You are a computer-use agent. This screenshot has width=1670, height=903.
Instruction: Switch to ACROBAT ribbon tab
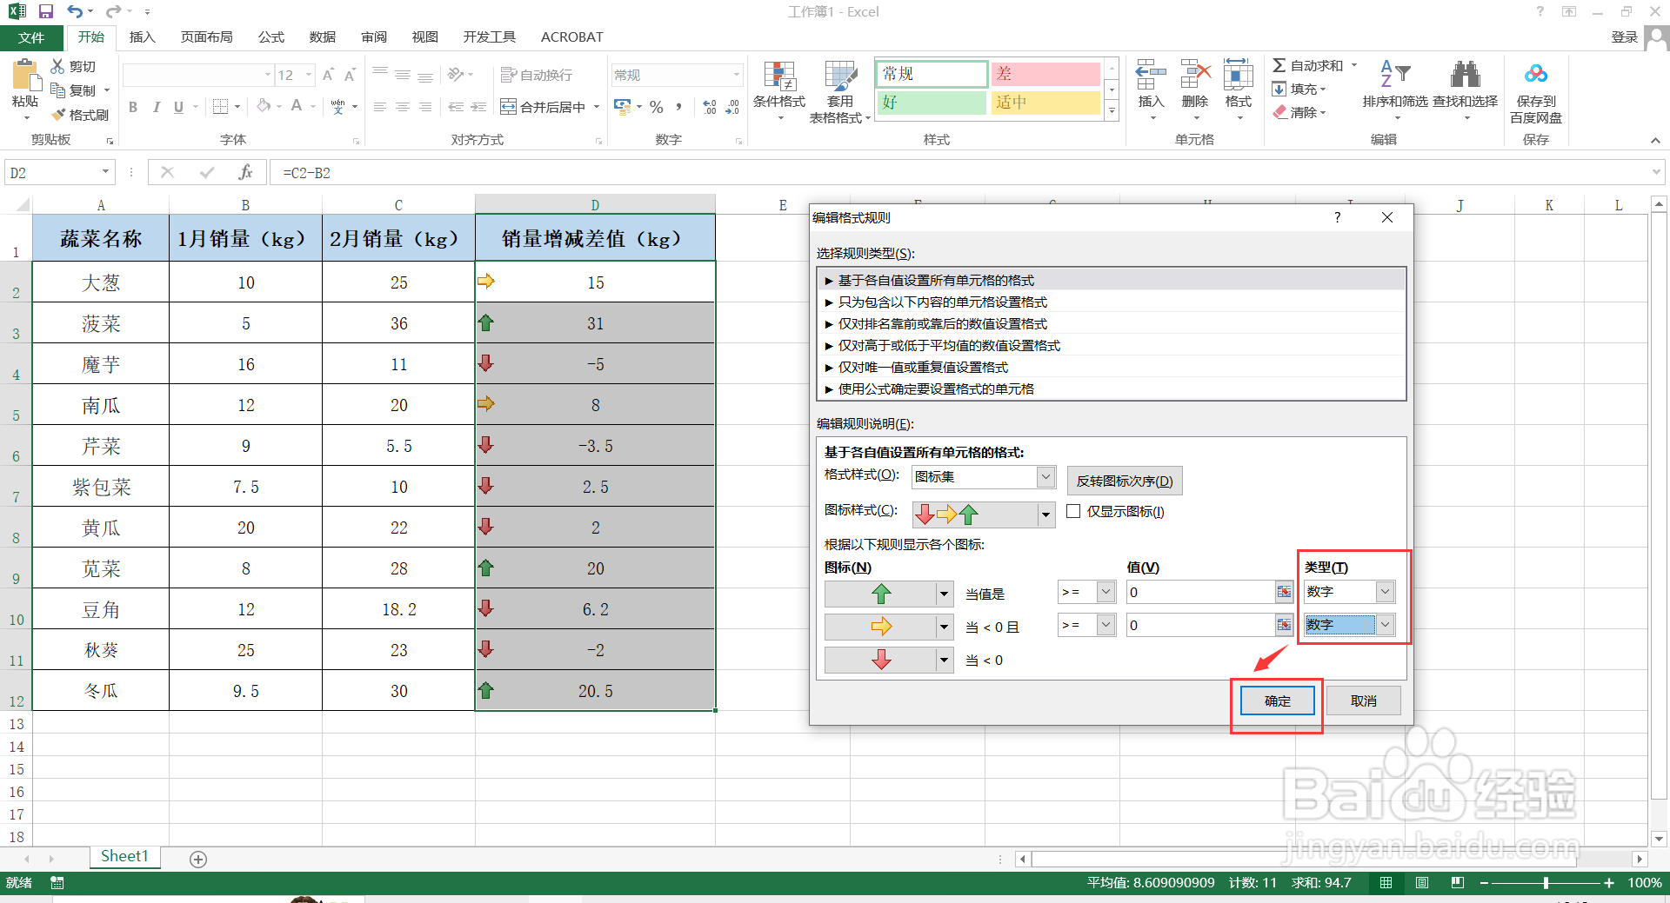(x=571, y=37)
